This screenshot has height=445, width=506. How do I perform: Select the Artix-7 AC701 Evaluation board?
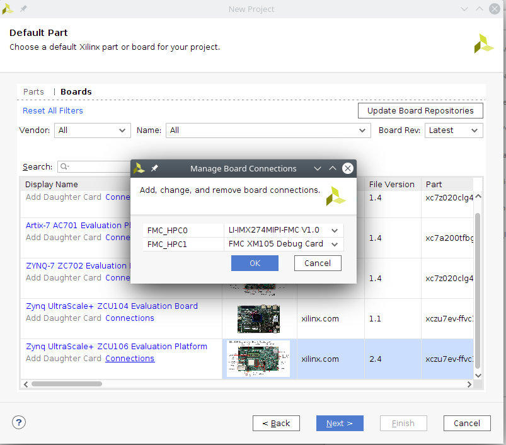pyautogui.click(x=78, y=225)
